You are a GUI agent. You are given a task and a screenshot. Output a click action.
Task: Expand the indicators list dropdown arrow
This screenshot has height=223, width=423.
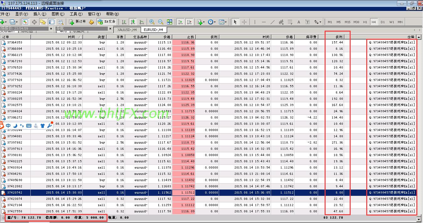(x=204, y=22)
